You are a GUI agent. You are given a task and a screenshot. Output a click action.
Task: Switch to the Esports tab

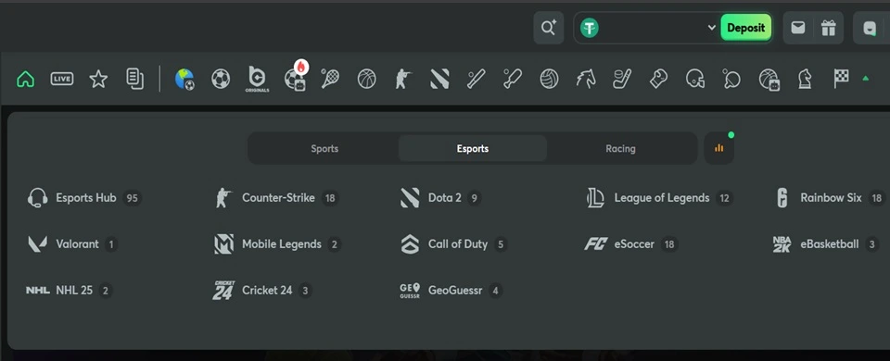[x=473, y=148]
